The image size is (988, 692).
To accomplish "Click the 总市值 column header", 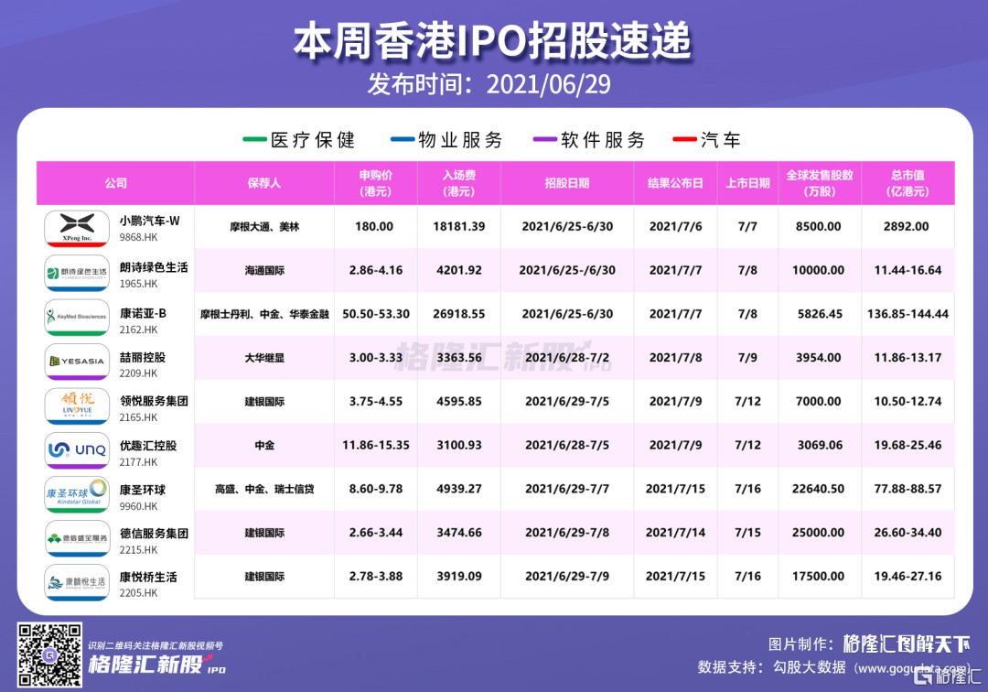I will click(x=907, y=183).
